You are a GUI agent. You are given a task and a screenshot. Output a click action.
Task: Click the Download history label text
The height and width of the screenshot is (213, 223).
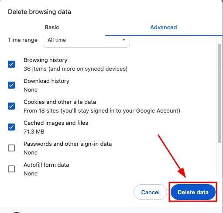click(x=47, y=81)
